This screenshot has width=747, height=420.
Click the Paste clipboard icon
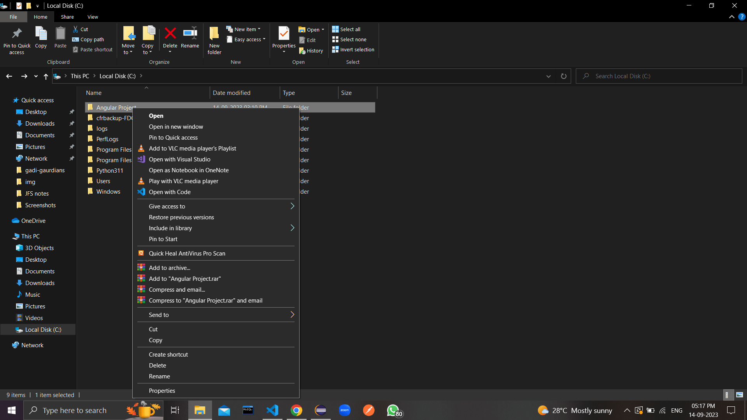pyautogui.click(x=60, y=34)
